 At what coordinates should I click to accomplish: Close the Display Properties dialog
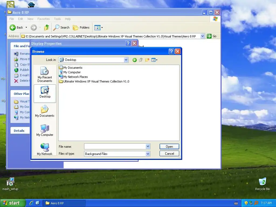[134, 43]
